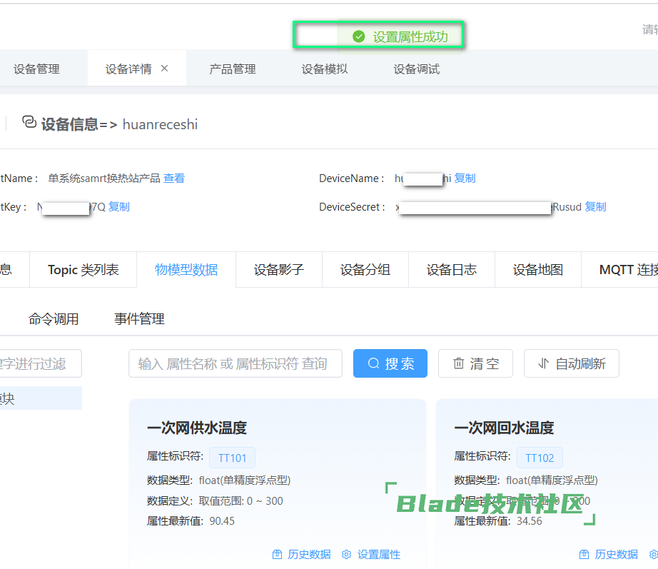Copy the ProductKey value
Screen dimensions: 658x569
pyautogui.click(x=119, y=207)
